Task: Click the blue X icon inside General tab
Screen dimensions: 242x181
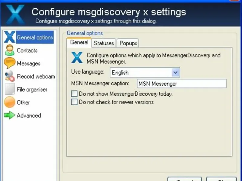Action: 77,58
